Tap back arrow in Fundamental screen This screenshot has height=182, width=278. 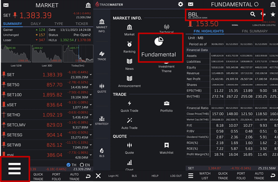(x=273, y=176)
